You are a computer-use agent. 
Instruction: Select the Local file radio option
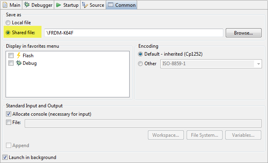click(8, 23)
